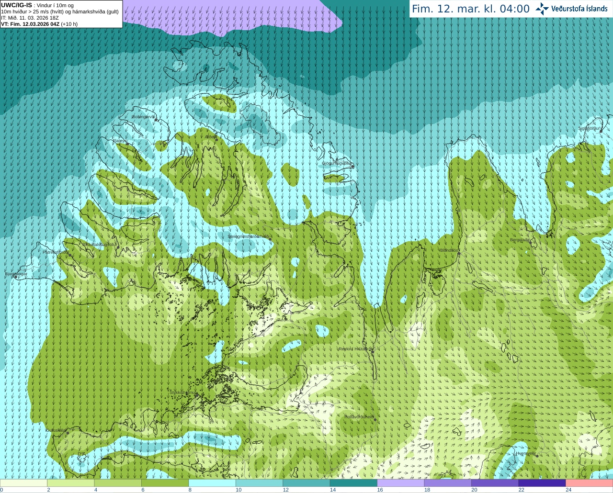Click the Holtavörðuheiði station label

tap(359, 417)
